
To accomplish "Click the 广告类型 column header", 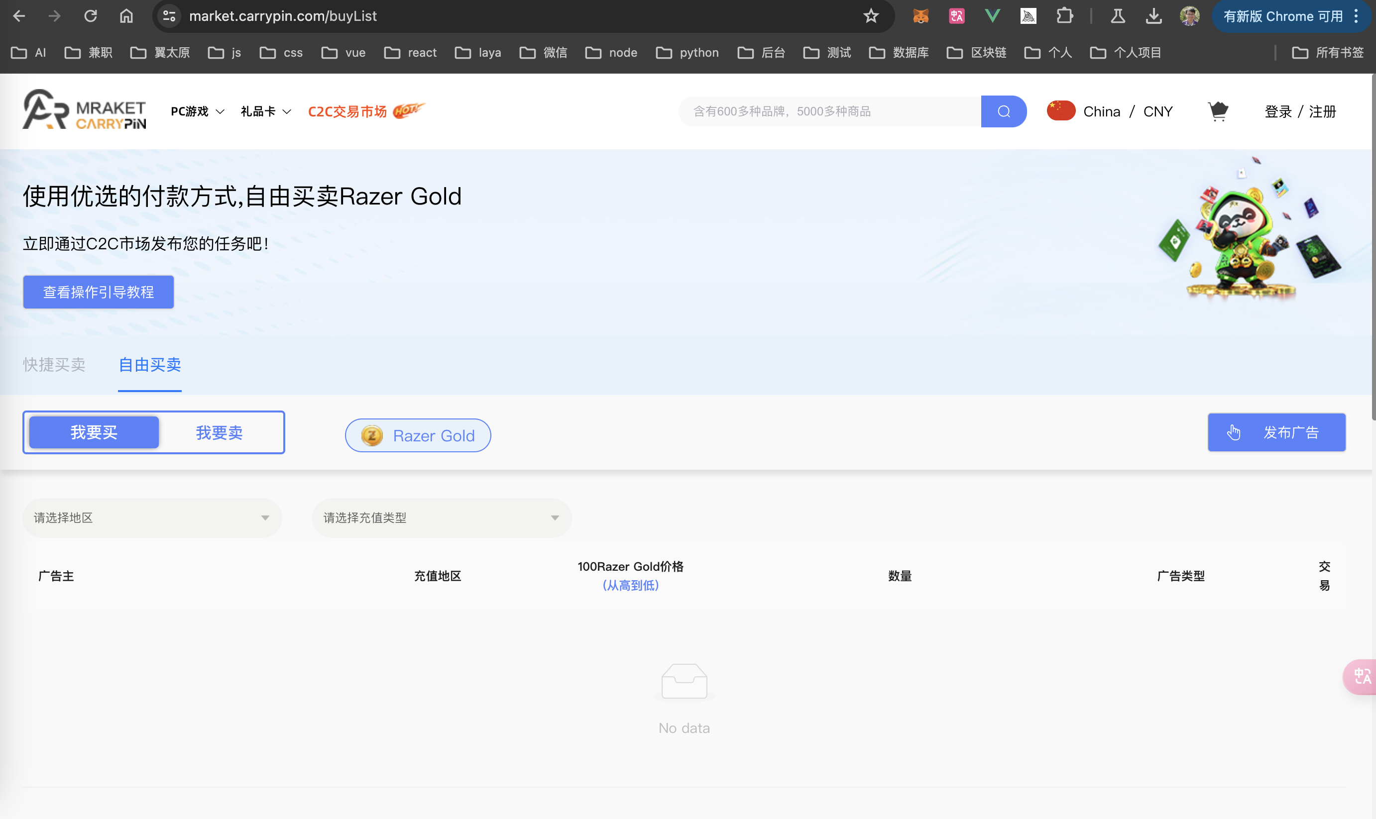I will click(1181, 576).
